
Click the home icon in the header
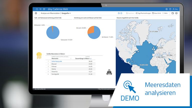pos(37,9)
